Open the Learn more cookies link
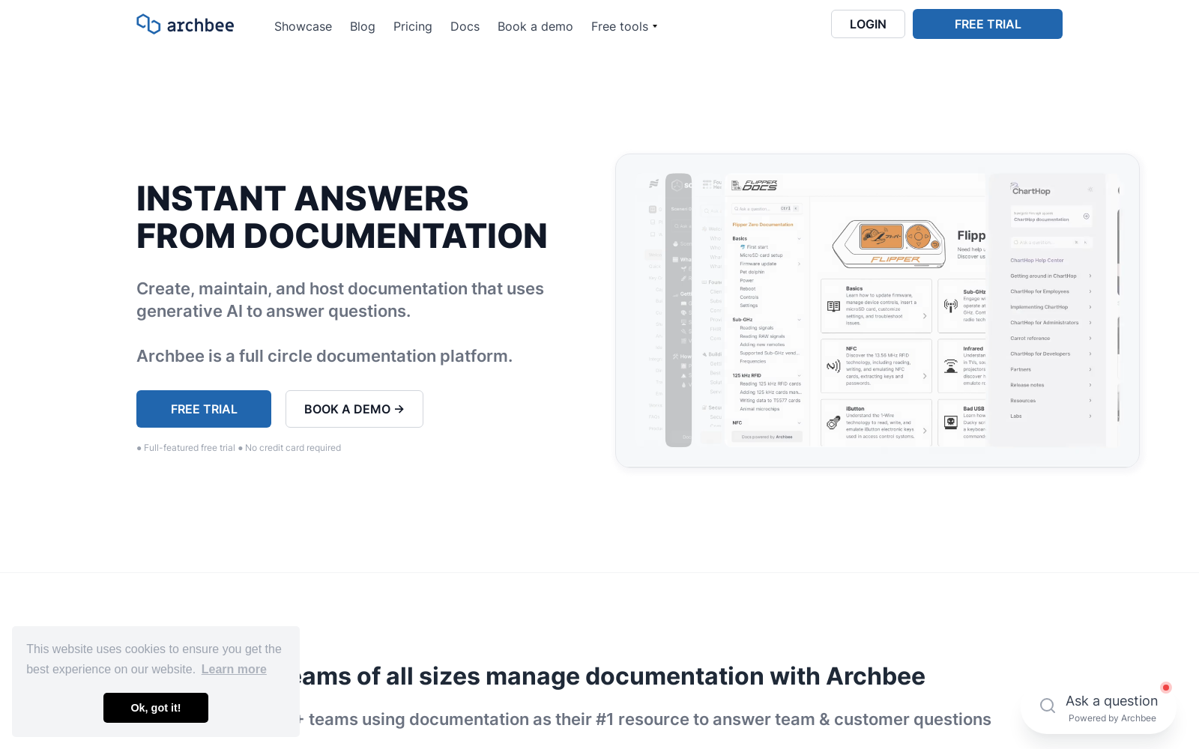This screenshot has height=749, width=1199. click(233, 669)
